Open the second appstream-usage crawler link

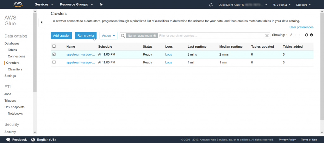pyautogui.click(x=81, y=62)
